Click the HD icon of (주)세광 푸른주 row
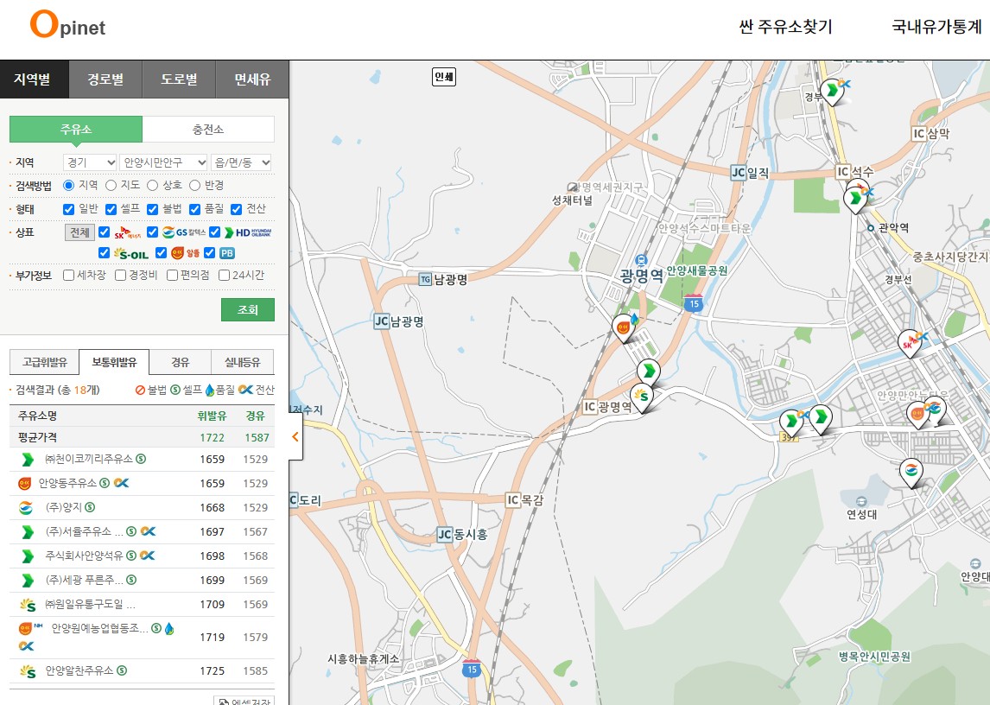The image size is (990, 705). click(27, 580)
